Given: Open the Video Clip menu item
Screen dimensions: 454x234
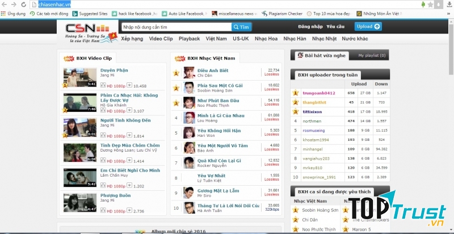Looking at the screenshot, I should (x=161, y=39).
